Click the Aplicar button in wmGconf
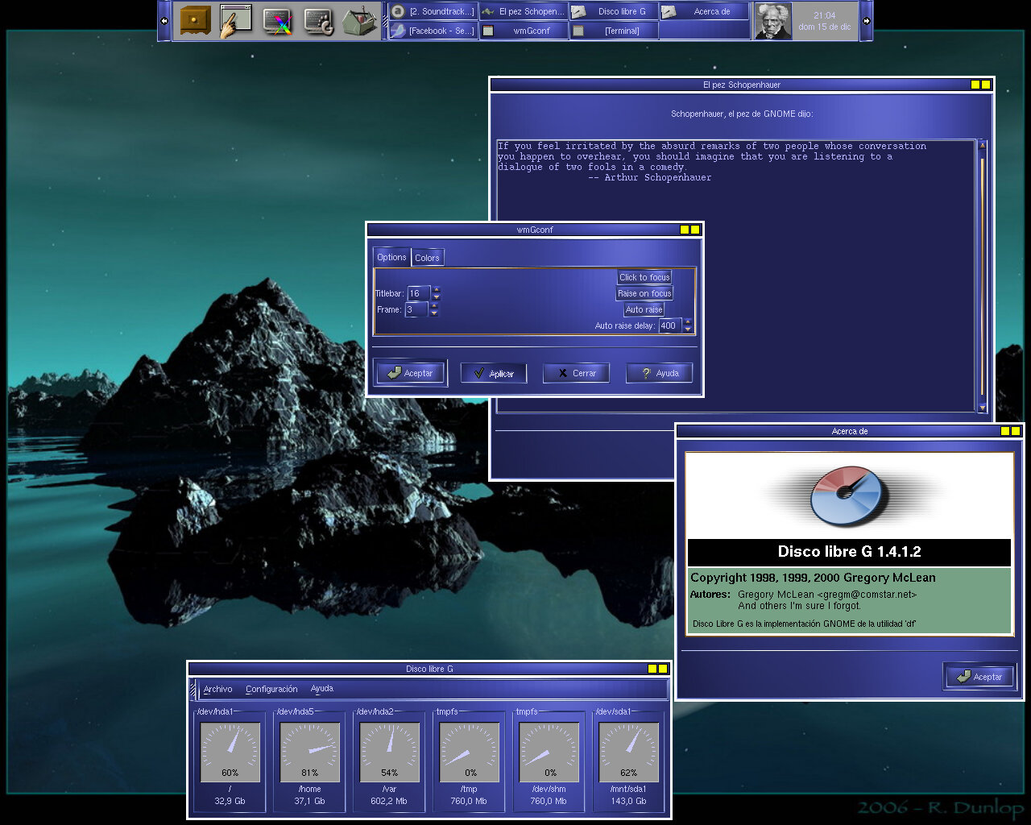 (x=493, y=373)
